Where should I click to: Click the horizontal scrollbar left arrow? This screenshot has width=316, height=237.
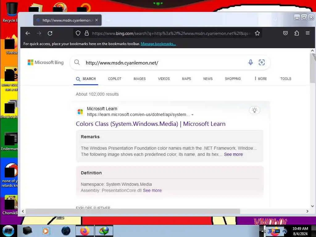coord(23,211)
